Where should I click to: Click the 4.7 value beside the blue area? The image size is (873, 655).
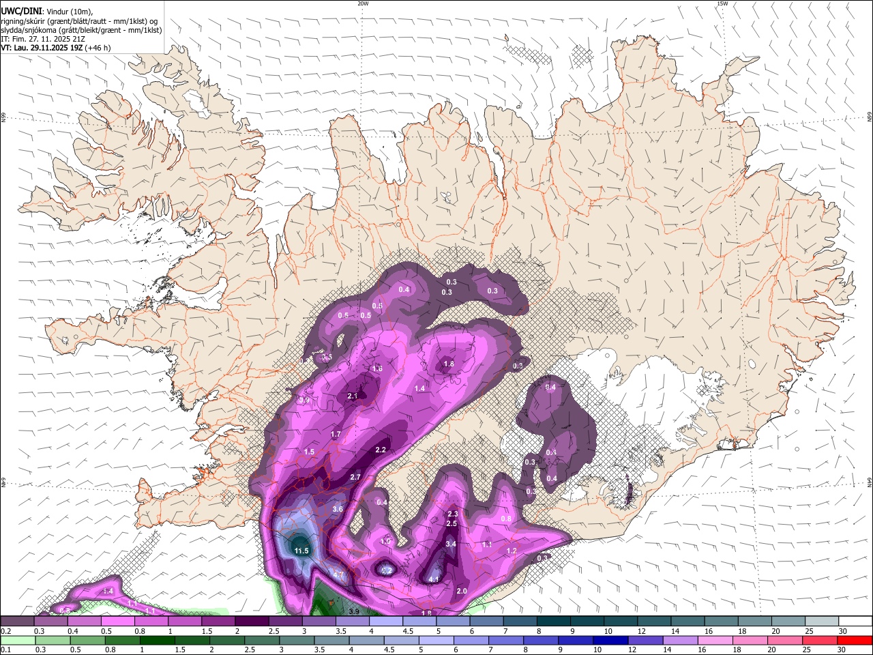[x=338, y=574]
